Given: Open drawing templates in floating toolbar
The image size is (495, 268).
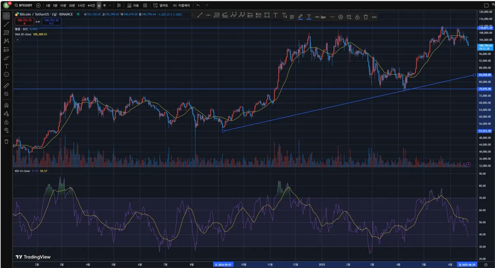Looking at the screenshot, I should (x=292, y=17).
